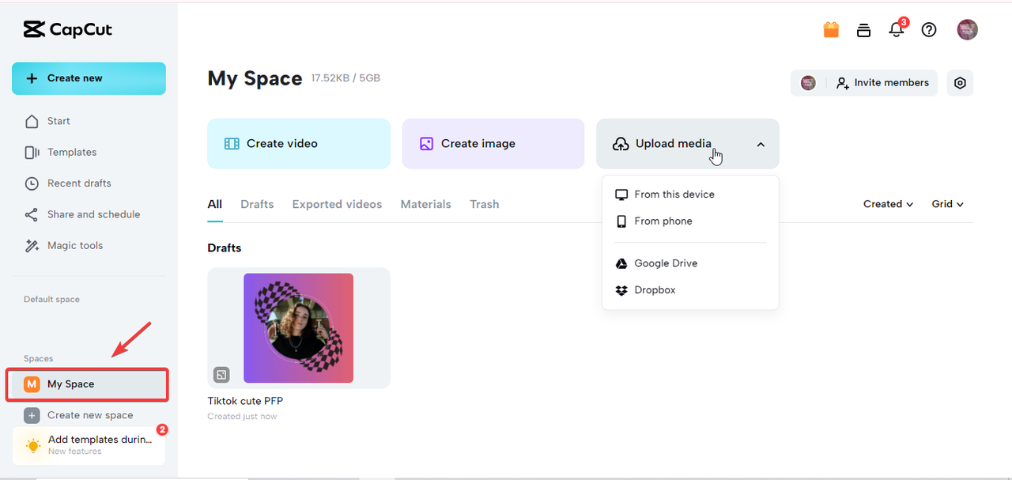This screenshot has height=480, width=1012.
Task: Click the Create new button
Action: tap(89, 78)
